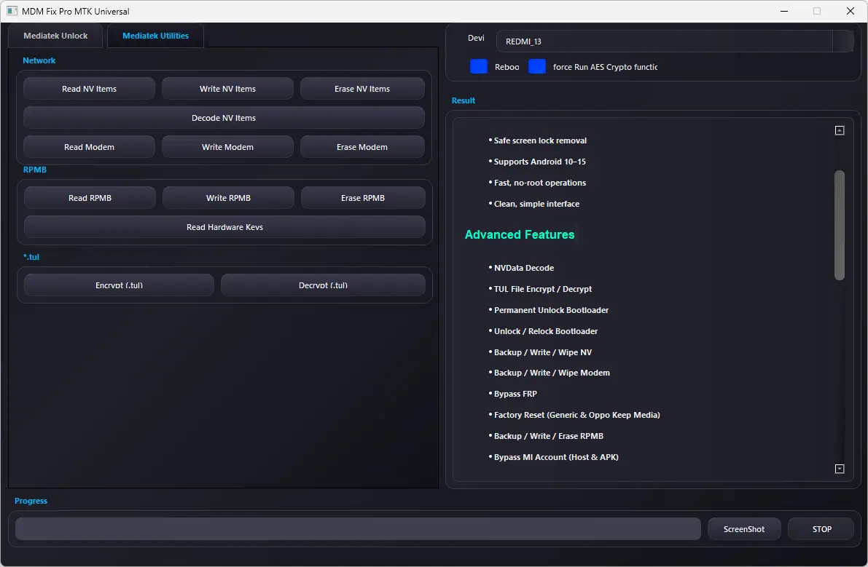Minimize the MDM Fix Pro window

click(784, 11)
